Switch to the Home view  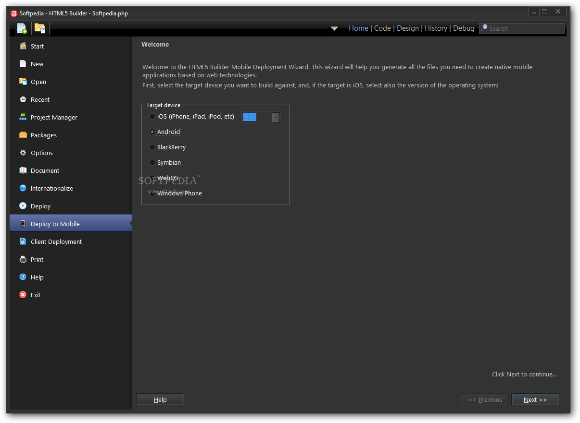pos(358,28)
